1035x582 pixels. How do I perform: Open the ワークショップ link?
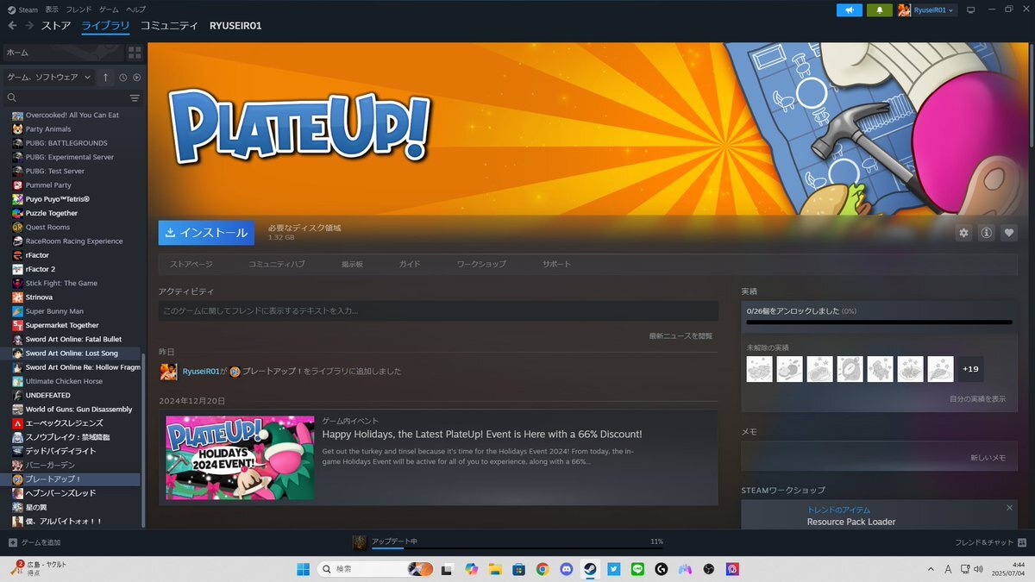point(481,264)
